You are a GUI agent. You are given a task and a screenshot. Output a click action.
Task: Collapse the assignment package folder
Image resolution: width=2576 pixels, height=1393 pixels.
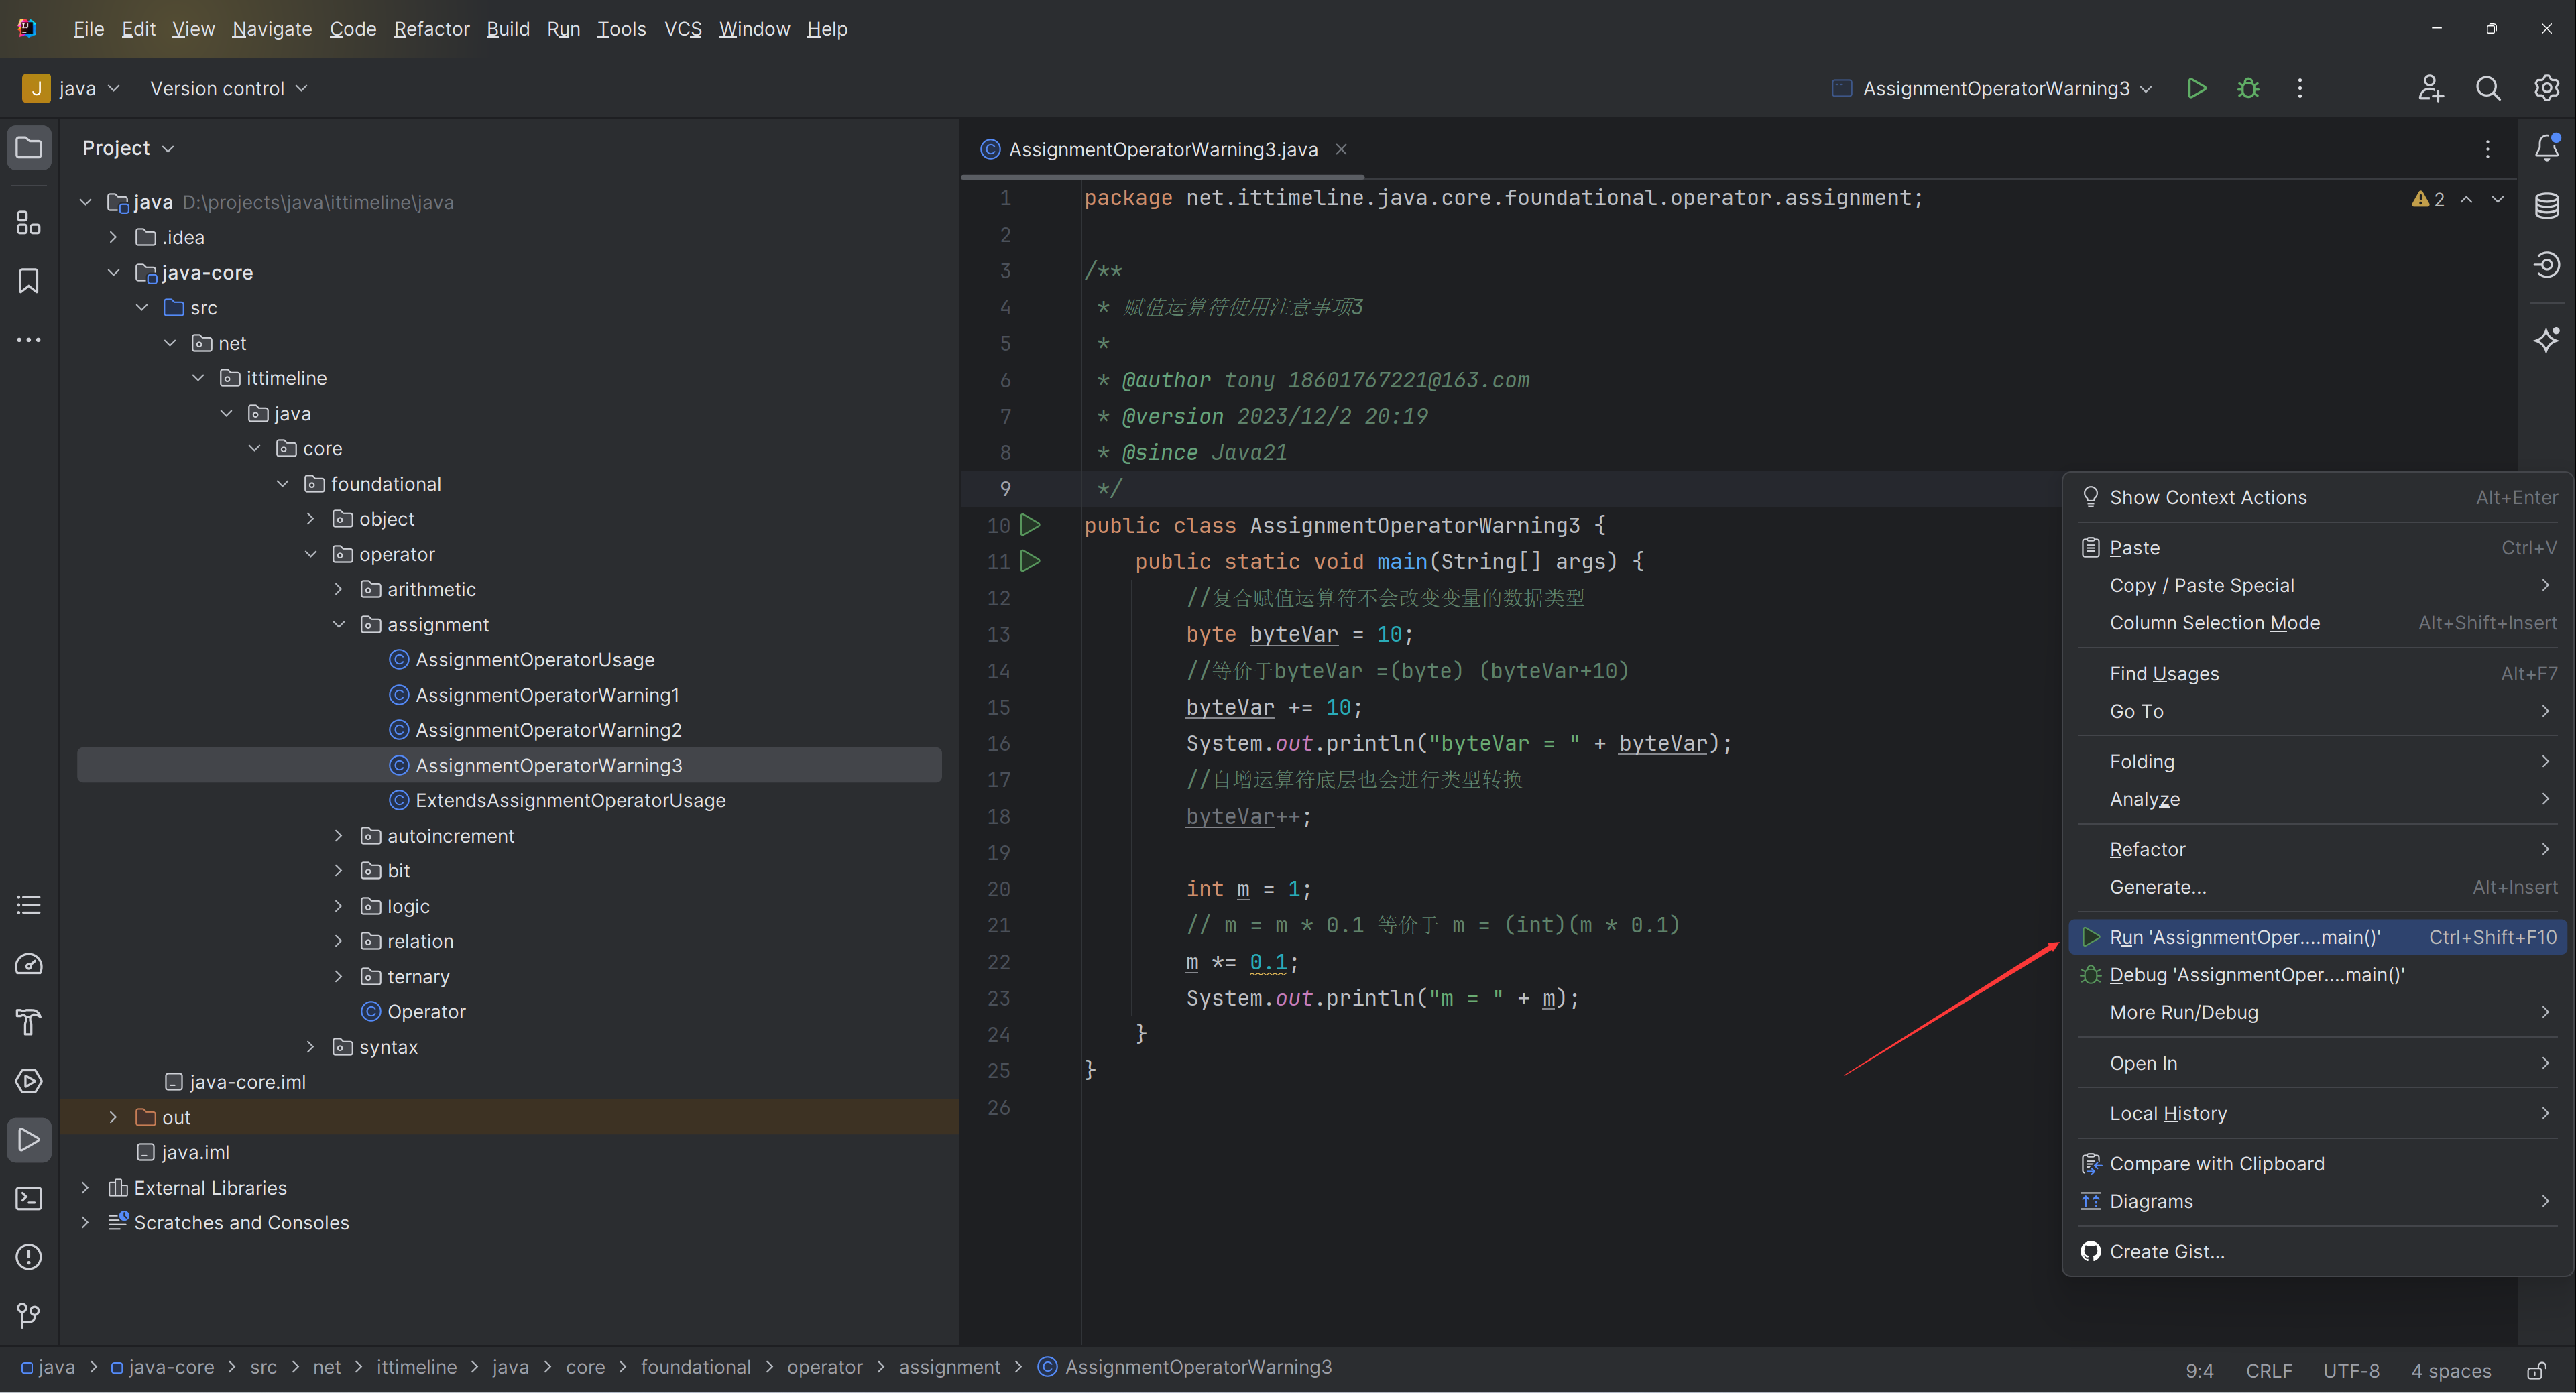339,624
